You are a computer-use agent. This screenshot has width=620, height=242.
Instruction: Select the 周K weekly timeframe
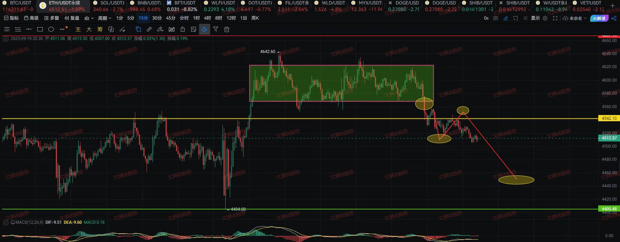[255, 18]
